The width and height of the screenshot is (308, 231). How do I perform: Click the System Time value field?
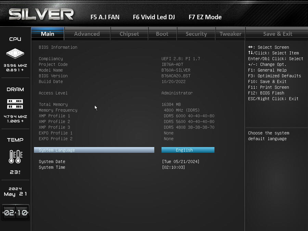[173, 167]
